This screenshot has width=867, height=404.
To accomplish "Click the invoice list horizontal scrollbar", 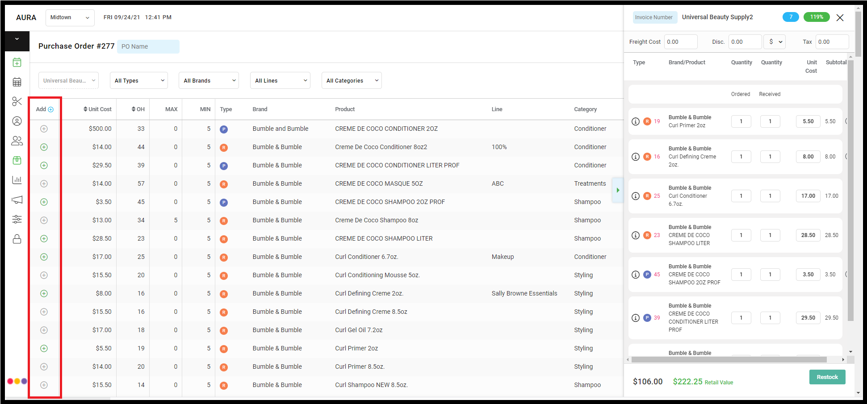I will [729, 359].
